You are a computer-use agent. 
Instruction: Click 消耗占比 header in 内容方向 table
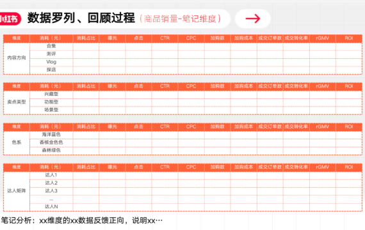point(86,38)
